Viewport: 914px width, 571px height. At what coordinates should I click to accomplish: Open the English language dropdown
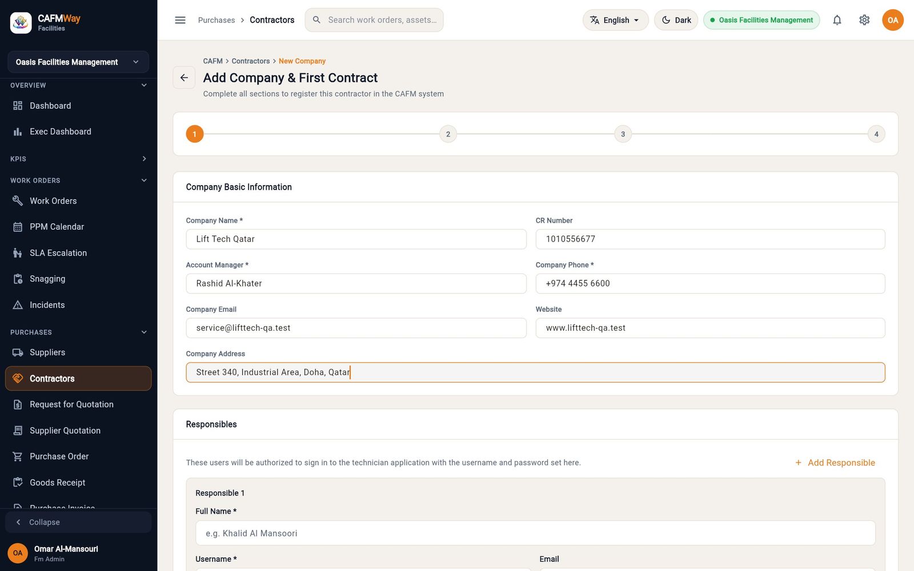click(615, 20)
